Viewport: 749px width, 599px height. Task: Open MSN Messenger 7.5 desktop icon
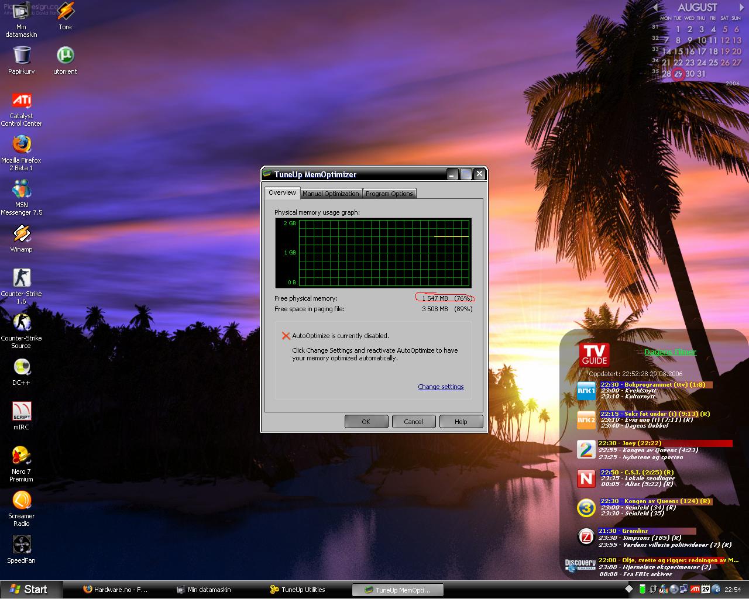pyautogui.click(x=22, y=198)
